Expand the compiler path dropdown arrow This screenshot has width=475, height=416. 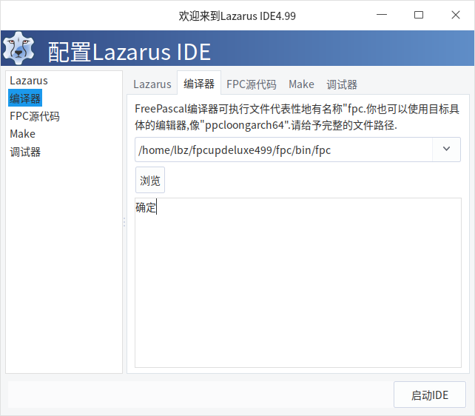446,150
